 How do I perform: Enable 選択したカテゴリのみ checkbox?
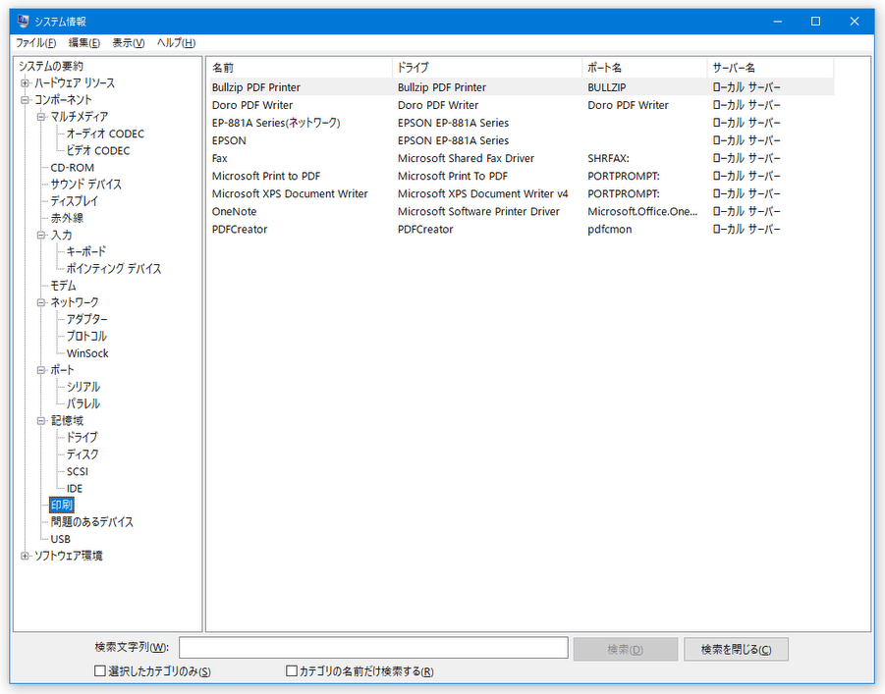click(x=100, y=670)
